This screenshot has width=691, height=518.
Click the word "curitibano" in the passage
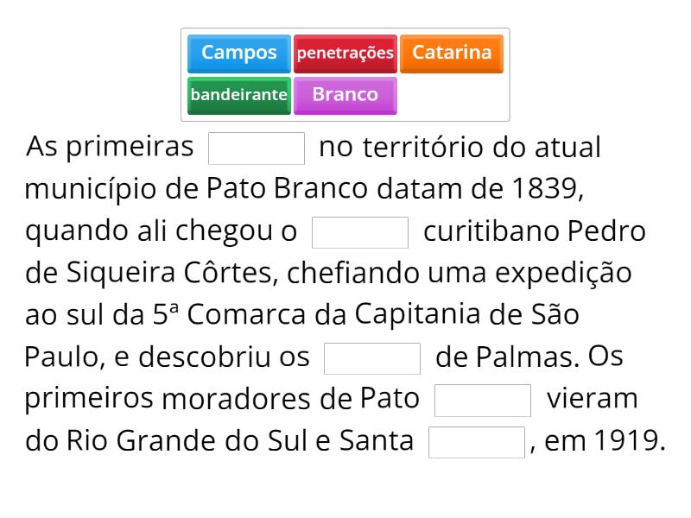pyautogui.click(x=491, y=231)
